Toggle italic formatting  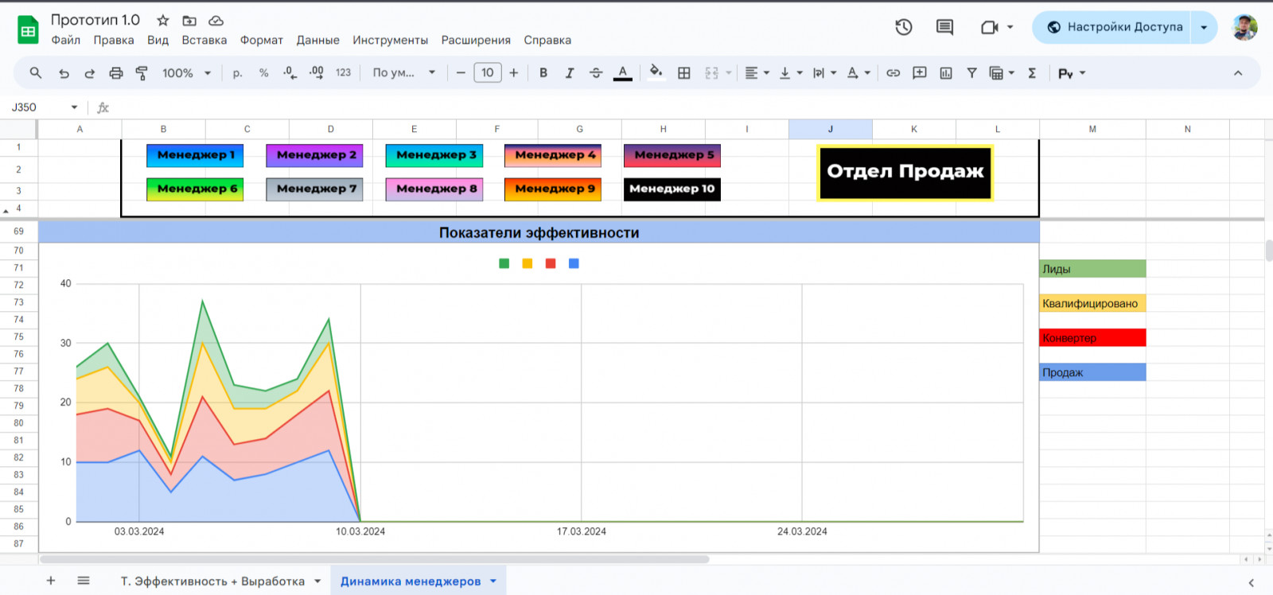(x=570, y=73)
